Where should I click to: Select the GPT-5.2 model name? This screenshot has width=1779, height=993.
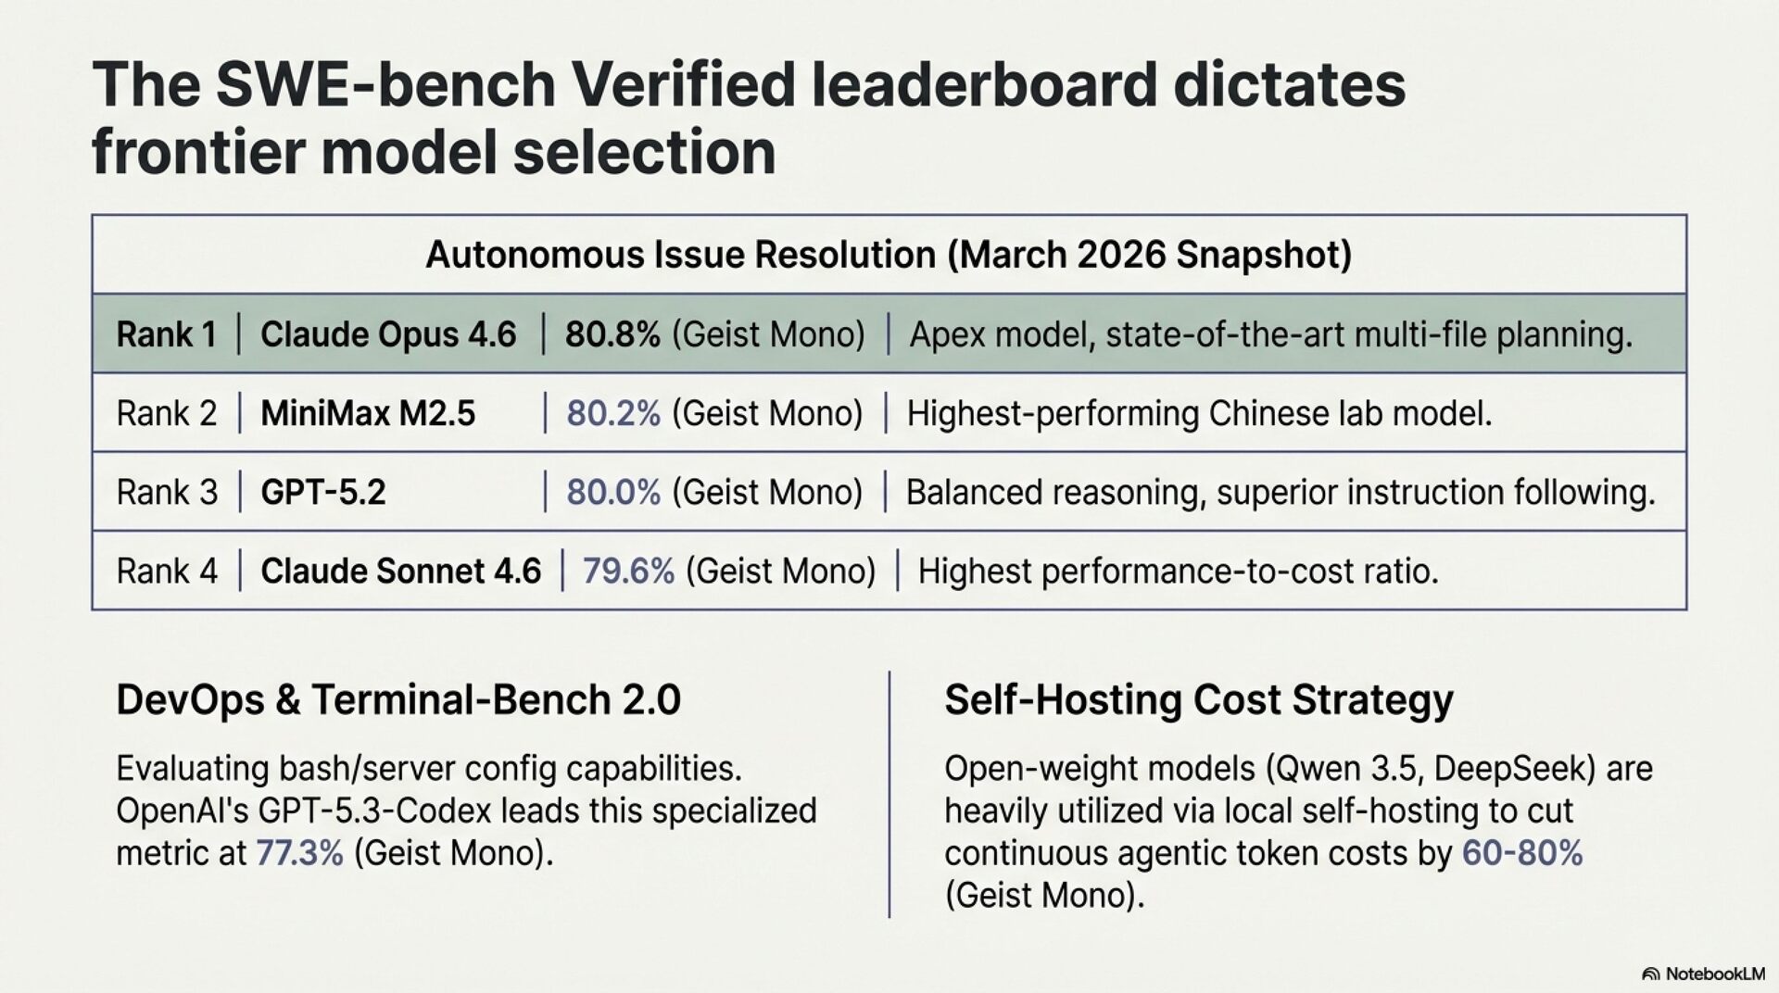click(x=323, y=492)
